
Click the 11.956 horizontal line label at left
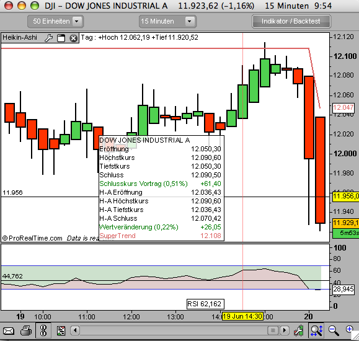(12, 192)
